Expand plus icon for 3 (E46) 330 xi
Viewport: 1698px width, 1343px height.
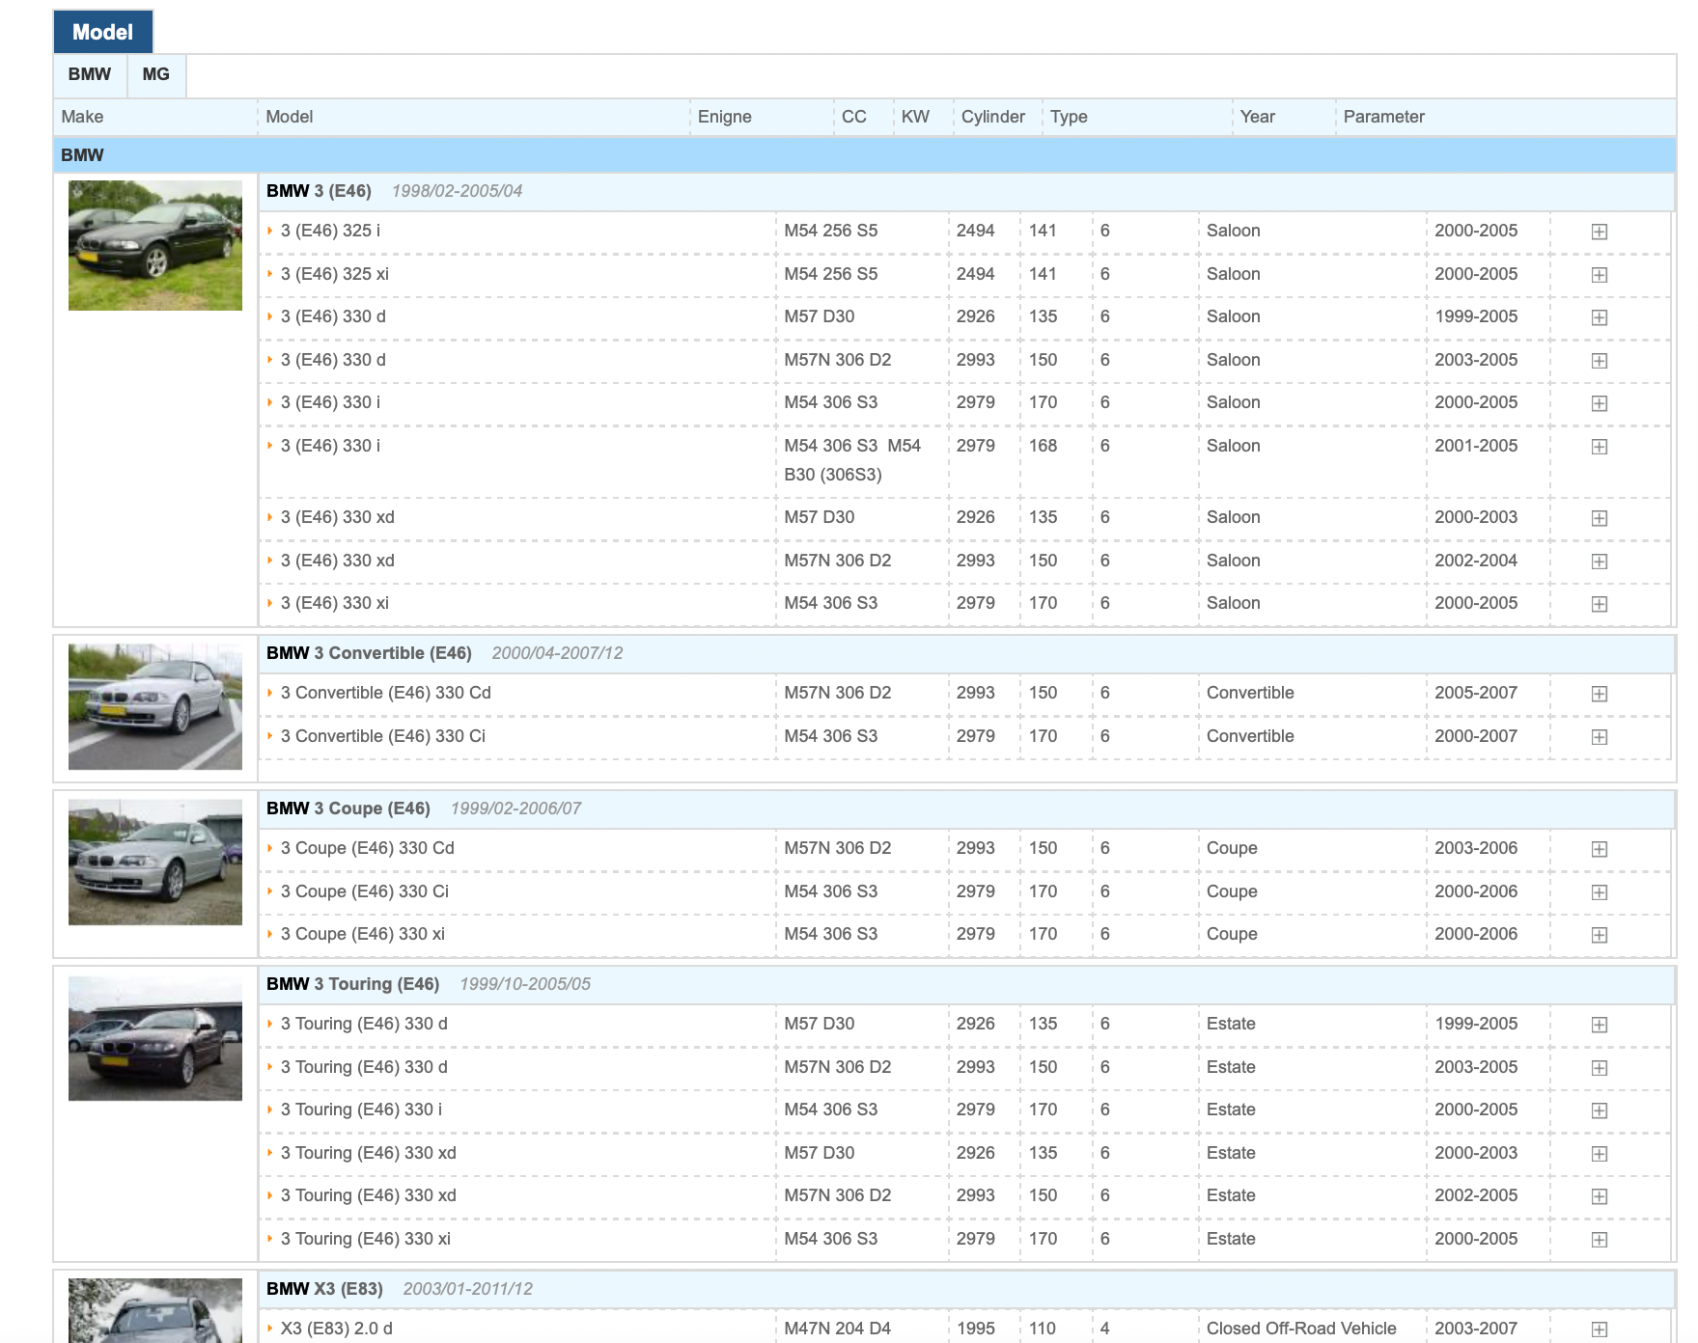coord(1599,604)
